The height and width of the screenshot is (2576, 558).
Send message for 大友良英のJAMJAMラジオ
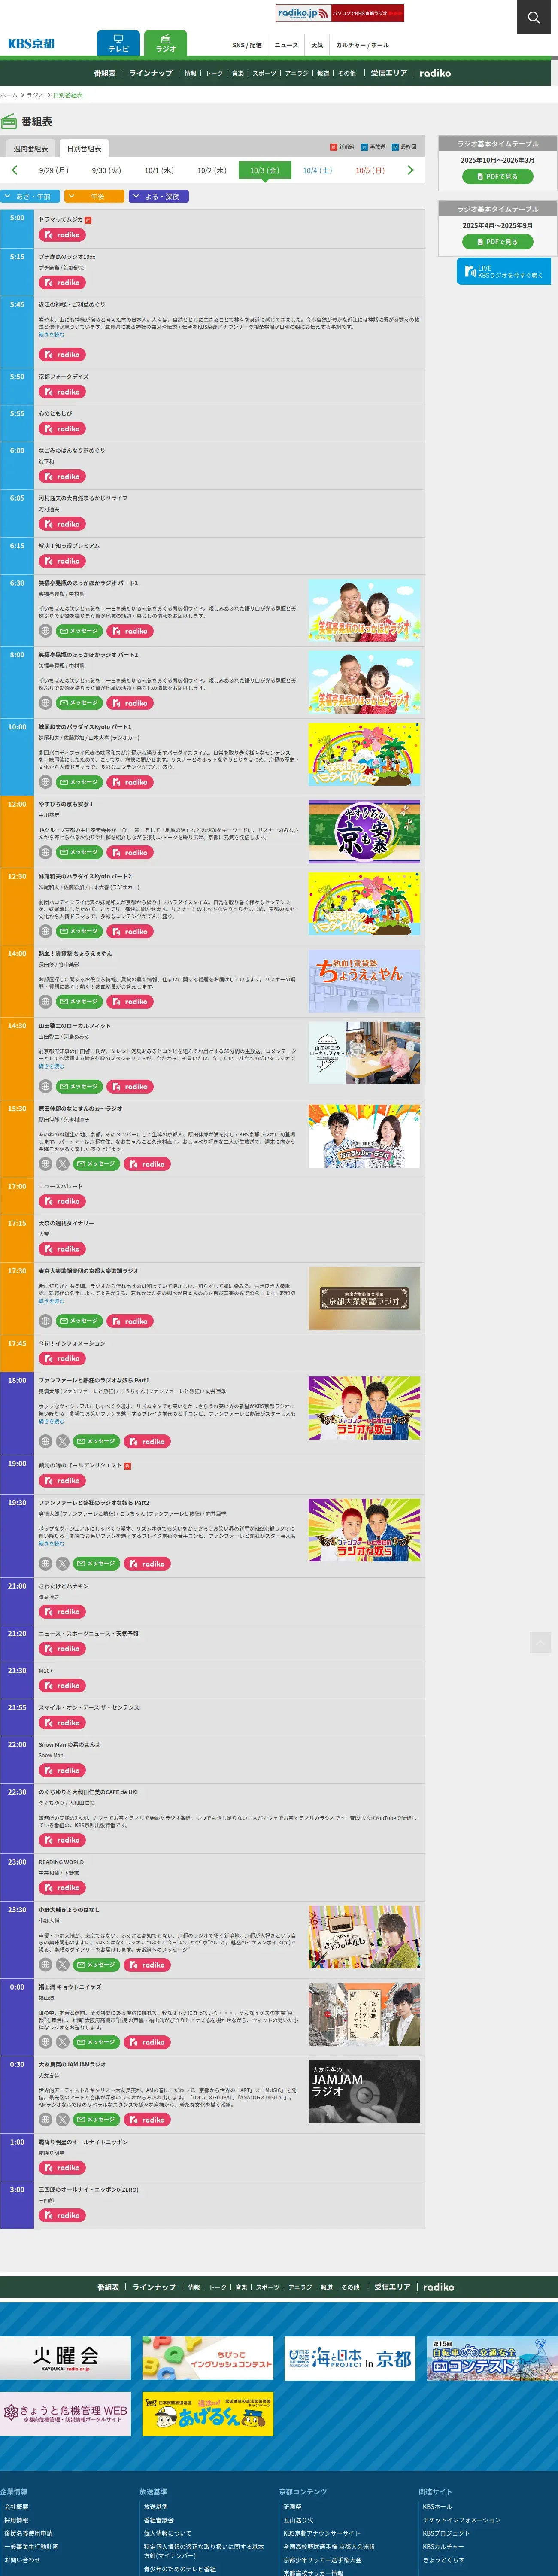tap(96, 2120)
